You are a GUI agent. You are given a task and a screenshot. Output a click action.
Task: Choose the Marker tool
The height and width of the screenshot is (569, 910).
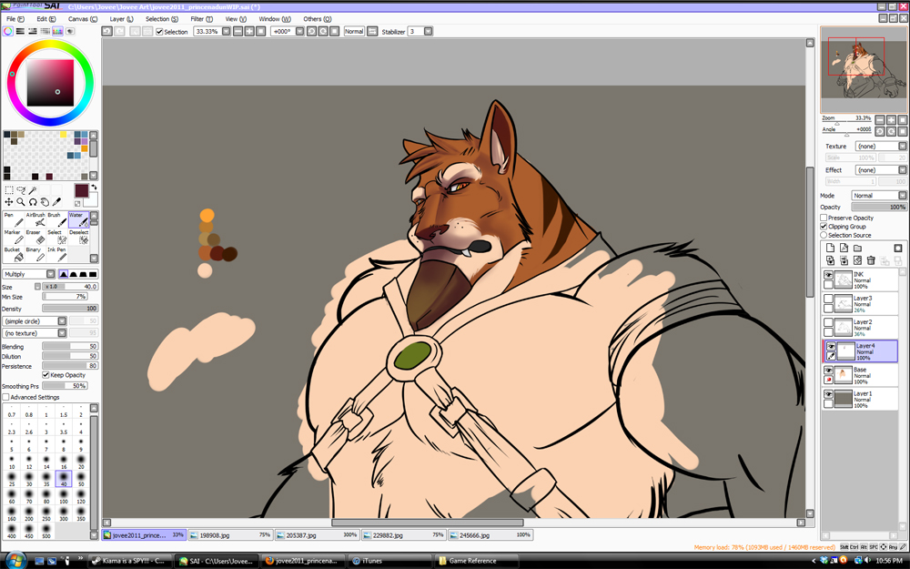(x=12, y=237)
